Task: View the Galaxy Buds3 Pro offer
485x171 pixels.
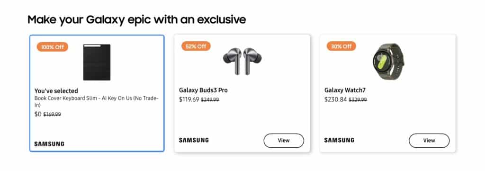Action: pyautogui.click(x=284, y=140)
